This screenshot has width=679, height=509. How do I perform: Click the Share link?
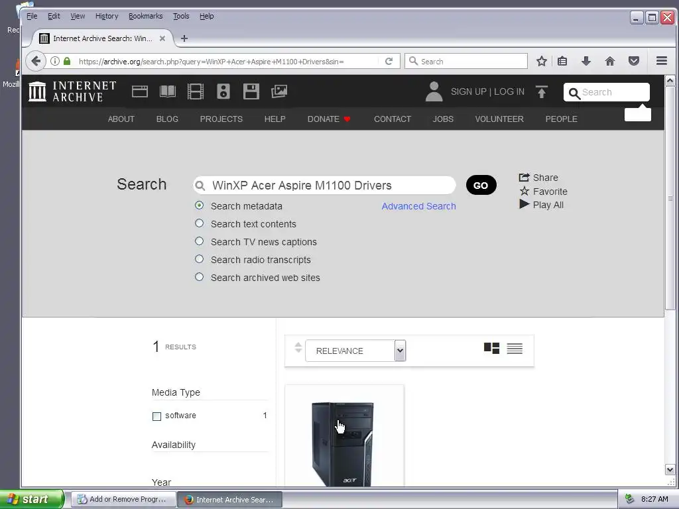[x=538, y=178]
